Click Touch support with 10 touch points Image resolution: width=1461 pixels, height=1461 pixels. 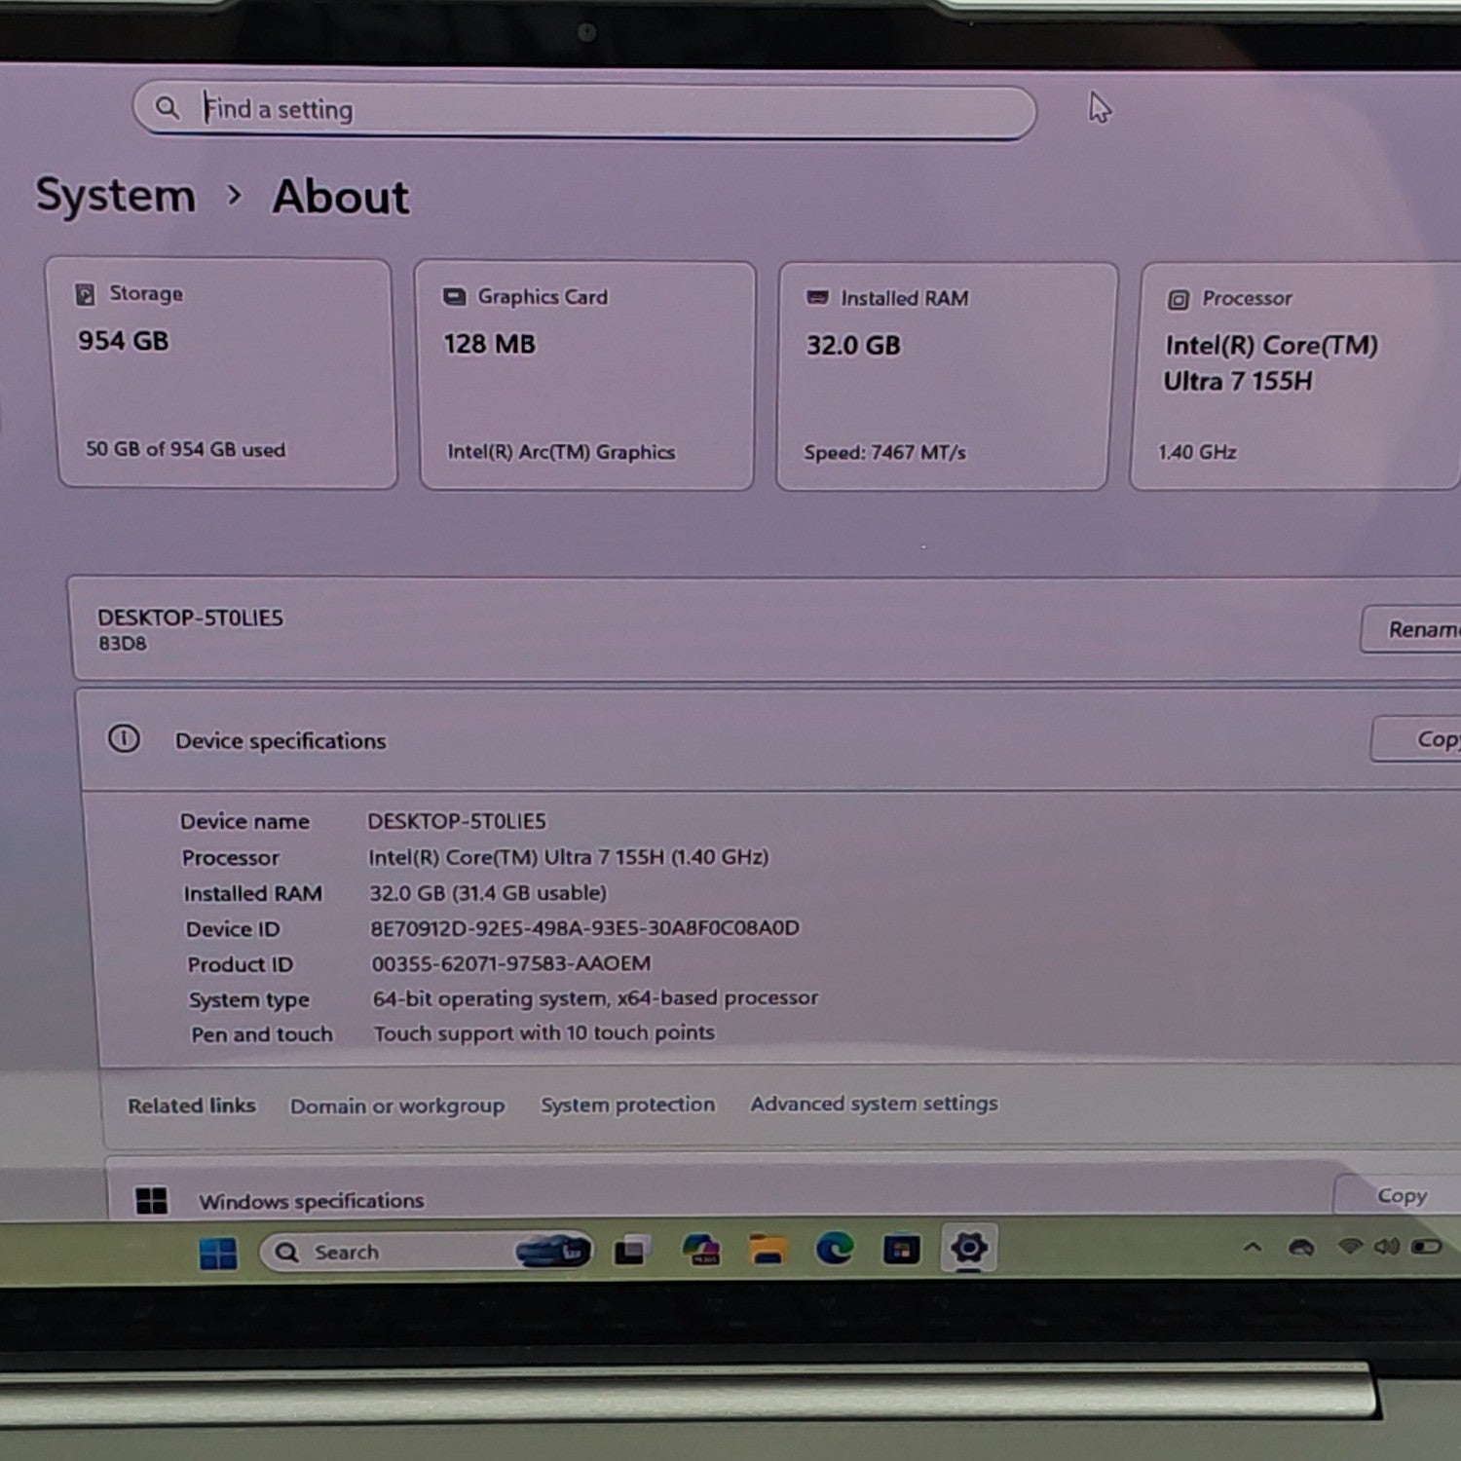tap(544, 1032)
